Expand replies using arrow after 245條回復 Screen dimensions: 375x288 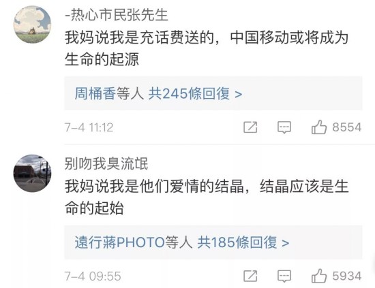coord(239,95)
